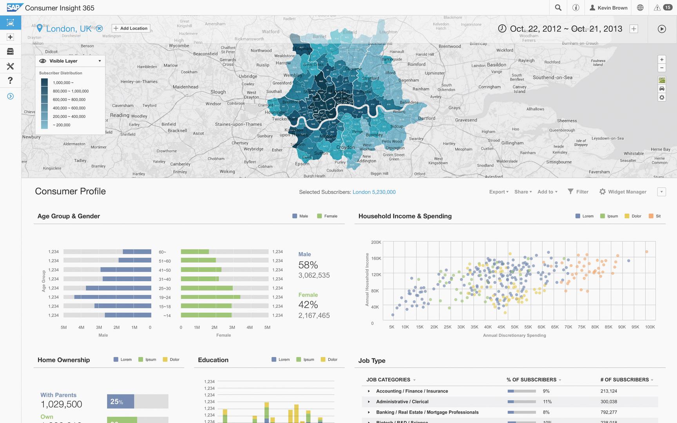Screen dimensions: 677x423
Task: Click the Add Location button
Action: (131, 29)
